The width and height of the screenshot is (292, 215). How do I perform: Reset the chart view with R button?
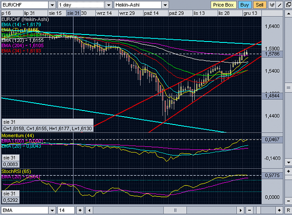[288, 210]
